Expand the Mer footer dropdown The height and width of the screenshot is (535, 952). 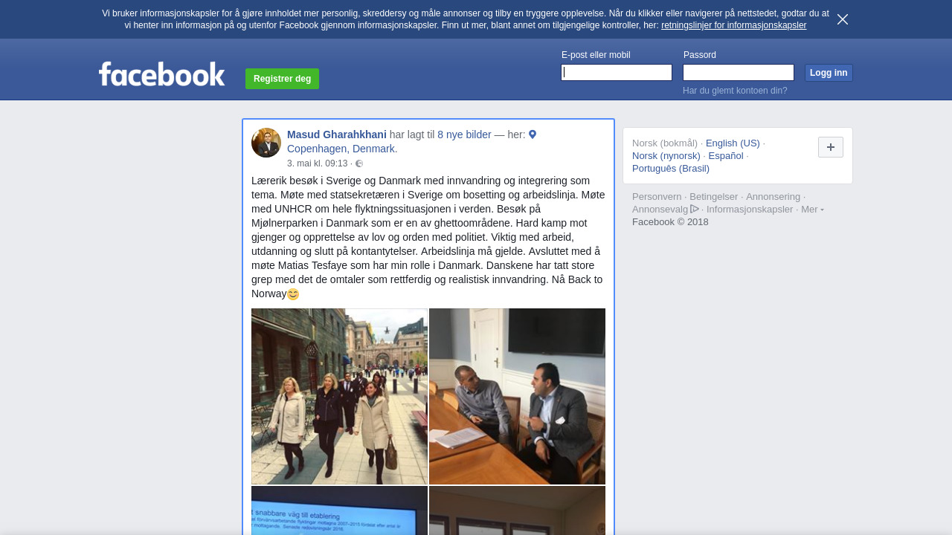click(812, 210)
